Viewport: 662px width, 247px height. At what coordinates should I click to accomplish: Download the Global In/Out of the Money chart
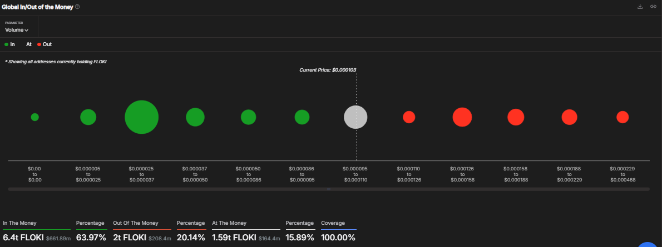pyautogui.click(x=640, y=6)
